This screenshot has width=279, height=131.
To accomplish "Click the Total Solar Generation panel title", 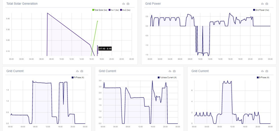I will coord(22,4).
